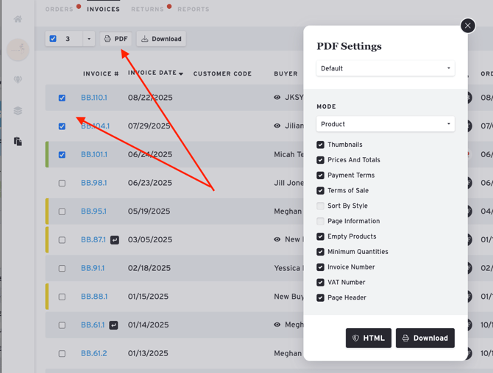Open the home icon in the sidebar
The image size is (493, 373).
coord(18,19)
